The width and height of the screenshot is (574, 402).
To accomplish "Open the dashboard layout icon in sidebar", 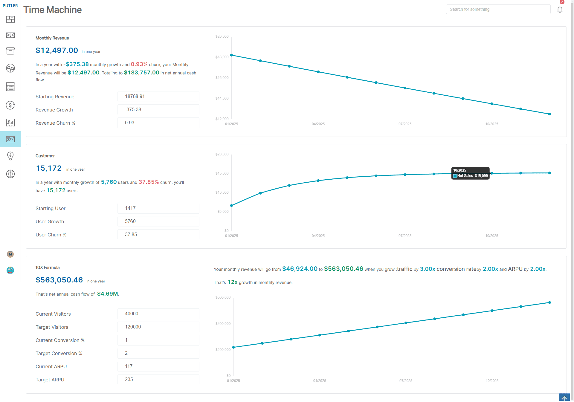I will (x=10, y=19).
